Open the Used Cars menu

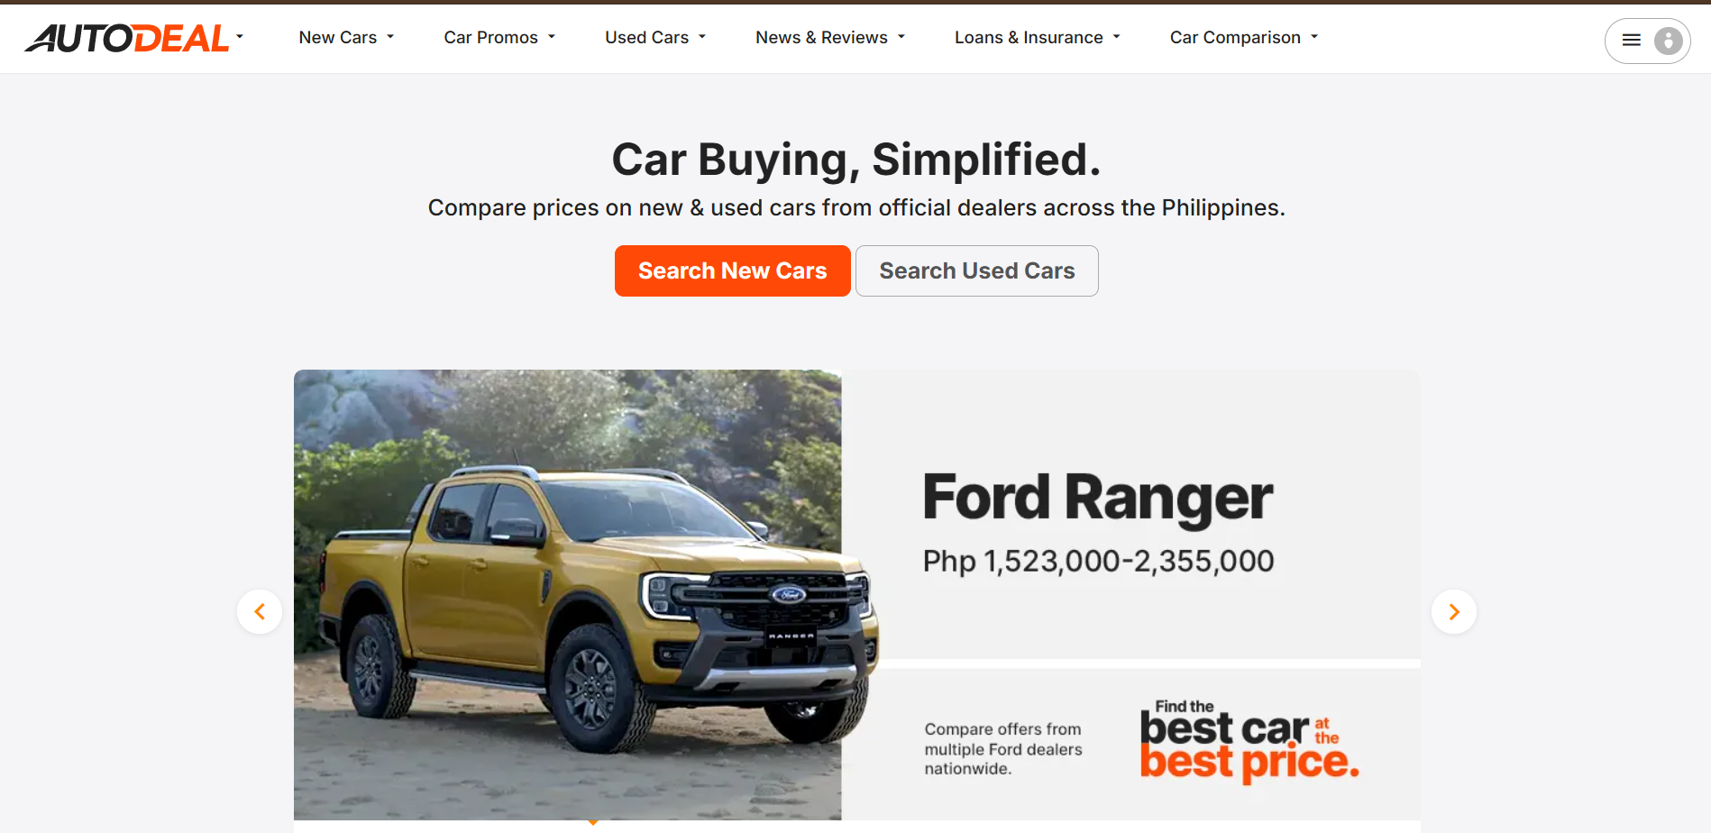point(655,38)
